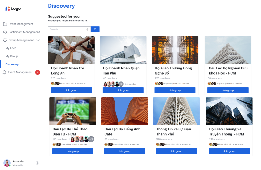Click the bell icon in sidebar
This screenshot has width=261, height=170.
point(4,72)
